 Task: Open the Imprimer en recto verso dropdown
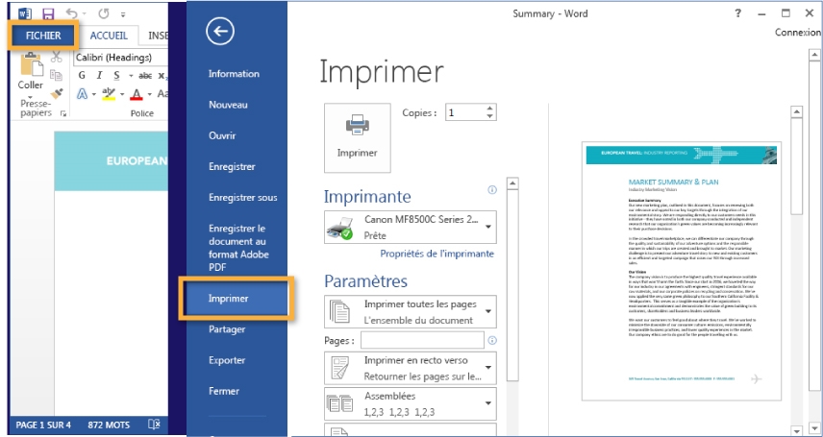[x=411, y=368]
